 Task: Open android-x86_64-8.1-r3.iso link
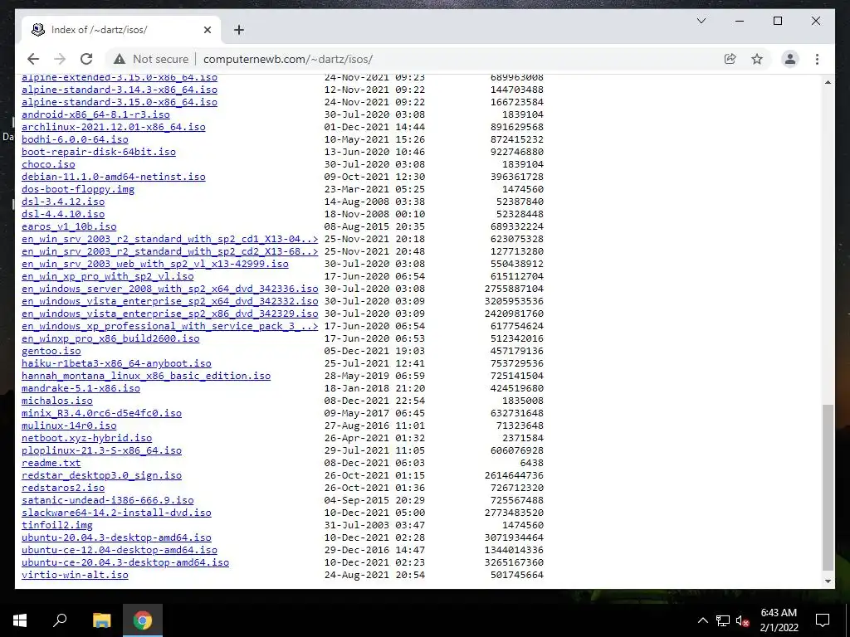coord(95,114)
